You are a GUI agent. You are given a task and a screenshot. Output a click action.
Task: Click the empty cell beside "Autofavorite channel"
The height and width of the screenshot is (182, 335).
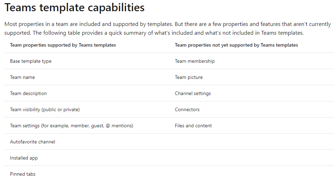coord(252,142)
